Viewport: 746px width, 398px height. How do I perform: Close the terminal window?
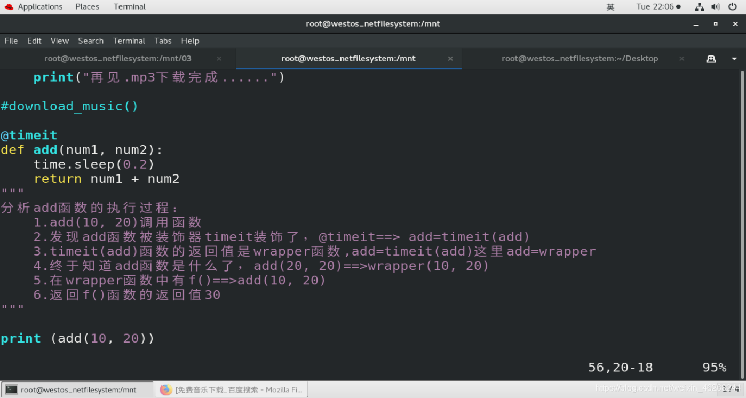(735, 24)
